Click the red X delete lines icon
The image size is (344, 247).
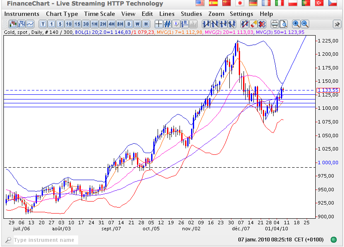[262, 24]
